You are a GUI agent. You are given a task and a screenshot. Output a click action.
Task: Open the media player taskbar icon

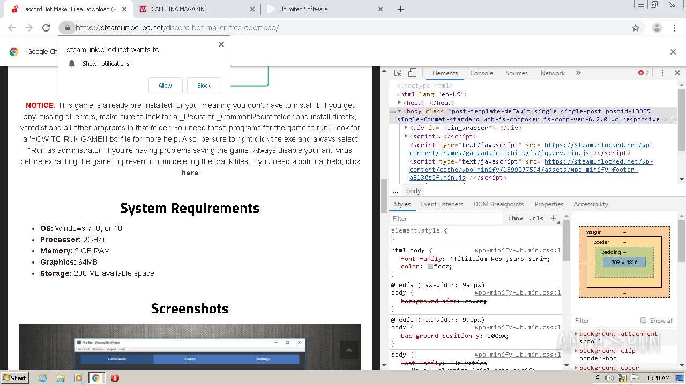pos(78,378)
